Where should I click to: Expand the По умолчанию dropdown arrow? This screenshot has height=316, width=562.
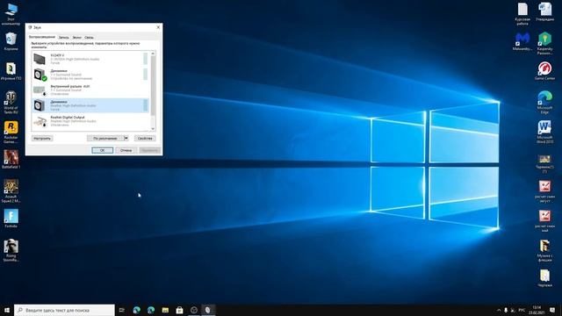pos(126,139)
